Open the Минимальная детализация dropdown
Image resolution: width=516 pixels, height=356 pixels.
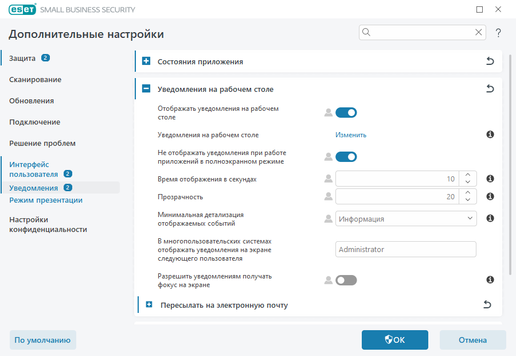click(405, 218)
